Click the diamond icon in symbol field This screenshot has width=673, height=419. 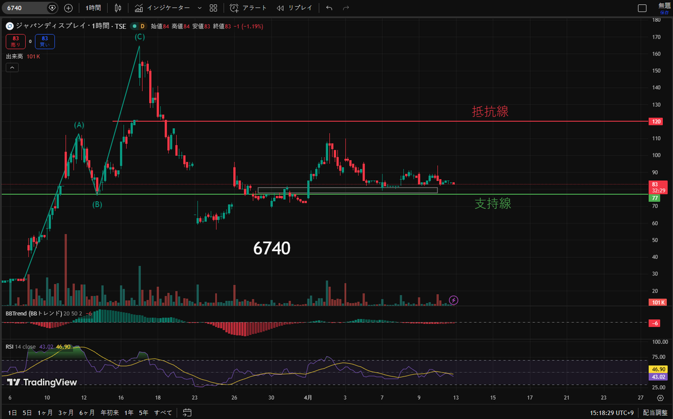click(x=52, y=8)
